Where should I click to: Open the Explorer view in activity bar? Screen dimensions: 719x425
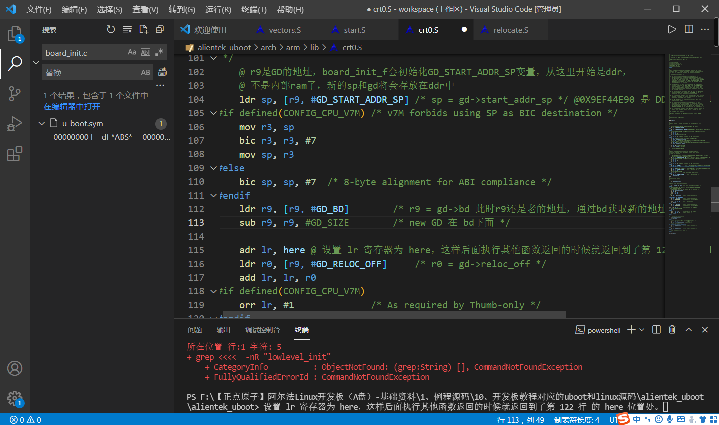tap(15, 34)
